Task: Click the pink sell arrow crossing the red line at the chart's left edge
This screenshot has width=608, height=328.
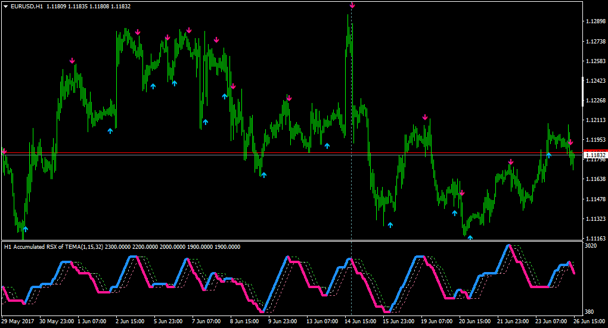Action: 4,151
